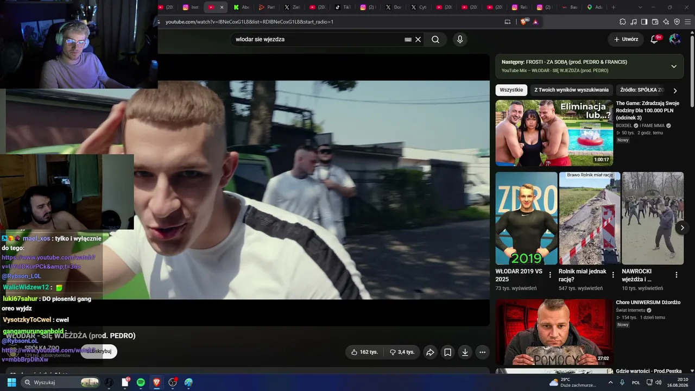
Task: Toggle the browser sidebar panel
Action: (x=645, y=22)
